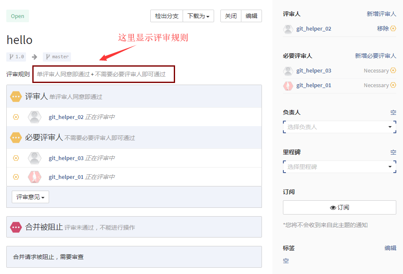This screenshot has height=274, width=403.
Task: Click the yellow hexagon icon beside 评审人 heading
Action: pyautogui.click(x=16, y=96)
